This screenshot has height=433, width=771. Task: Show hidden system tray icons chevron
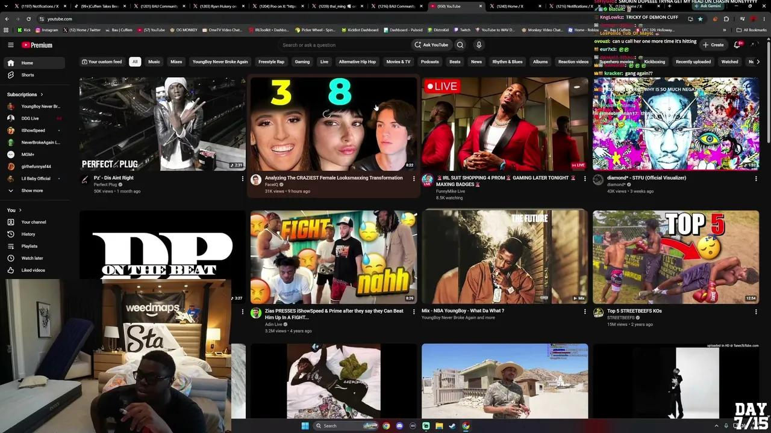(716, 426)
